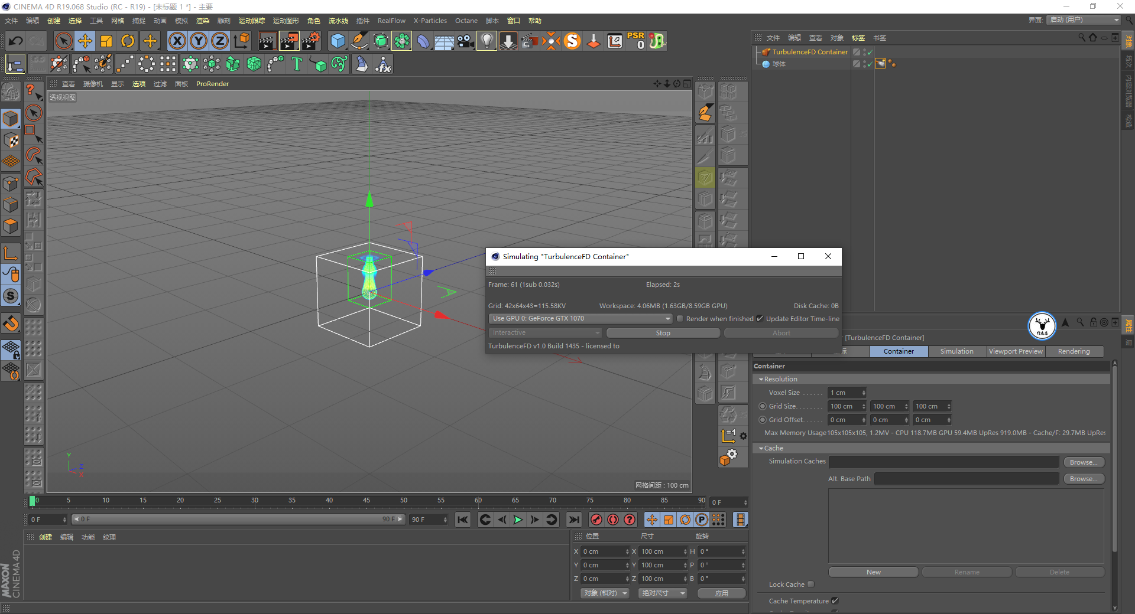Click the Cube primitive icon
This screenshot has width=1135, height=614.
[338, 41]
